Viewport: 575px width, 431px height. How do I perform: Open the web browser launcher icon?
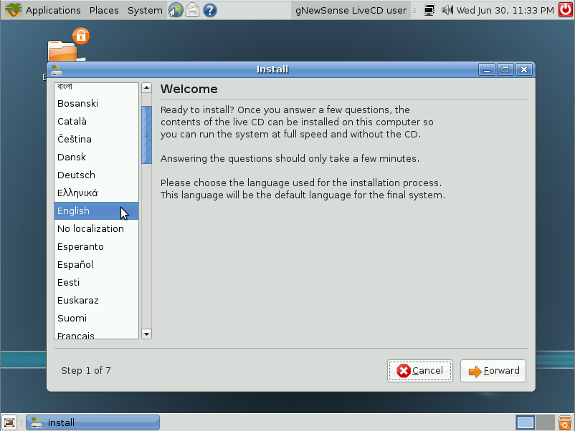click(x=176, y=10)
